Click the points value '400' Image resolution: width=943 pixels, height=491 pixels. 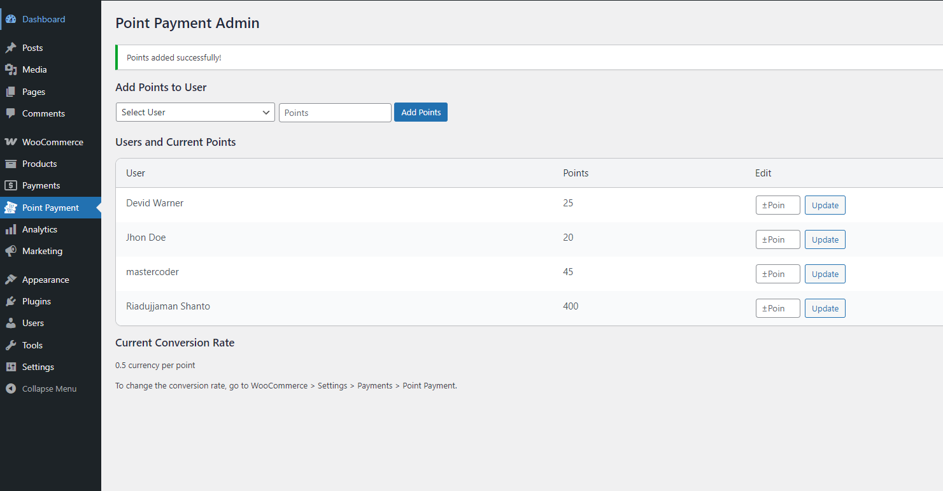coord(571,306)
